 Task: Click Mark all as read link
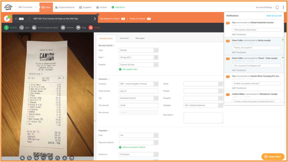click(274, 16)
